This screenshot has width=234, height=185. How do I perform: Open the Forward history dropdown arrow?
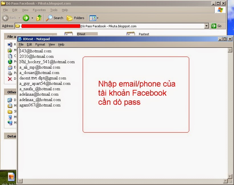32,18
